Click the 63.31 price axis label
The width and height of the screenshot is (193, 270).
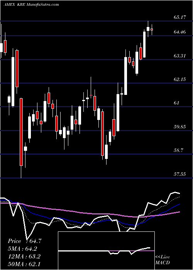click(x=180, y=56)
